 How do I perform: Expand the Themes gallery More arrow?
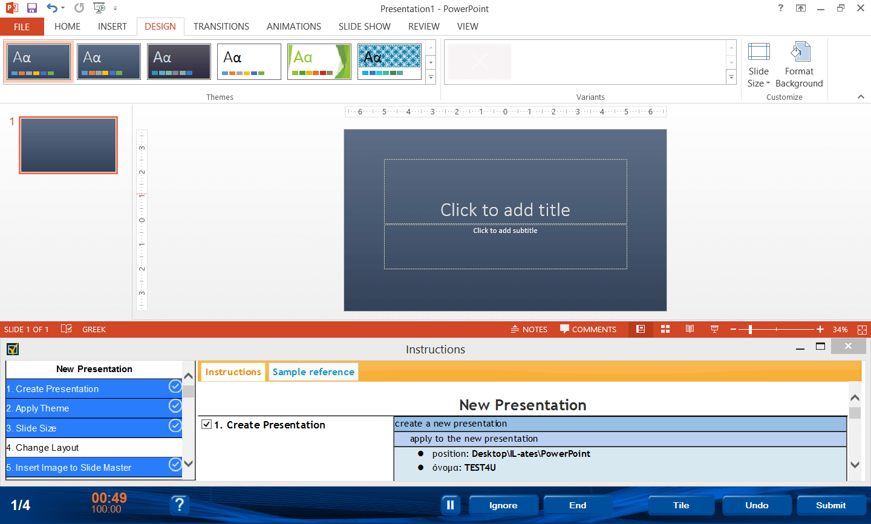431,77
